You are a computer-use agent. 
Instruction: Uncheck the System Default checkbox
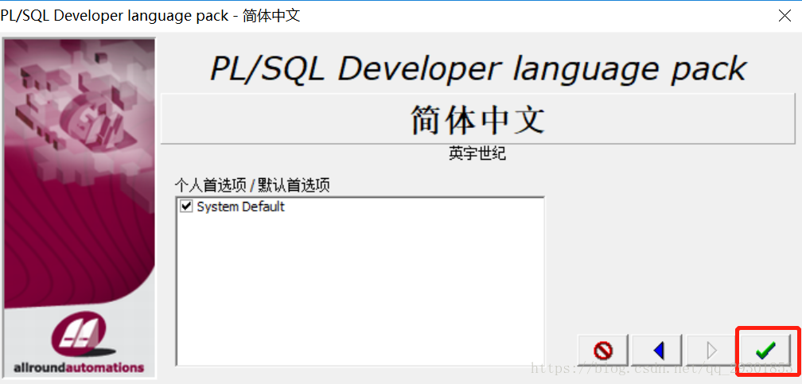186,207
